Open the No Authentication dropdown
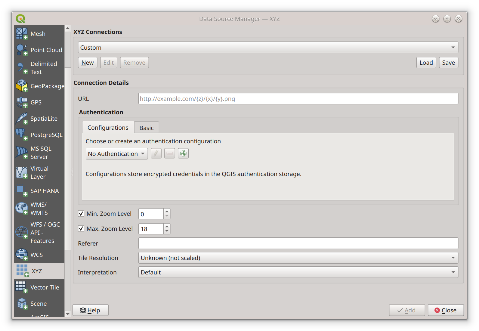 coord(117,154)
